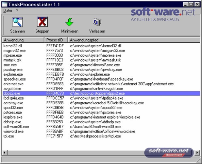The width and height of the screenshot is (202, 164).
Task: Select the kernel32.dll process row
Action: coord(101,46)
